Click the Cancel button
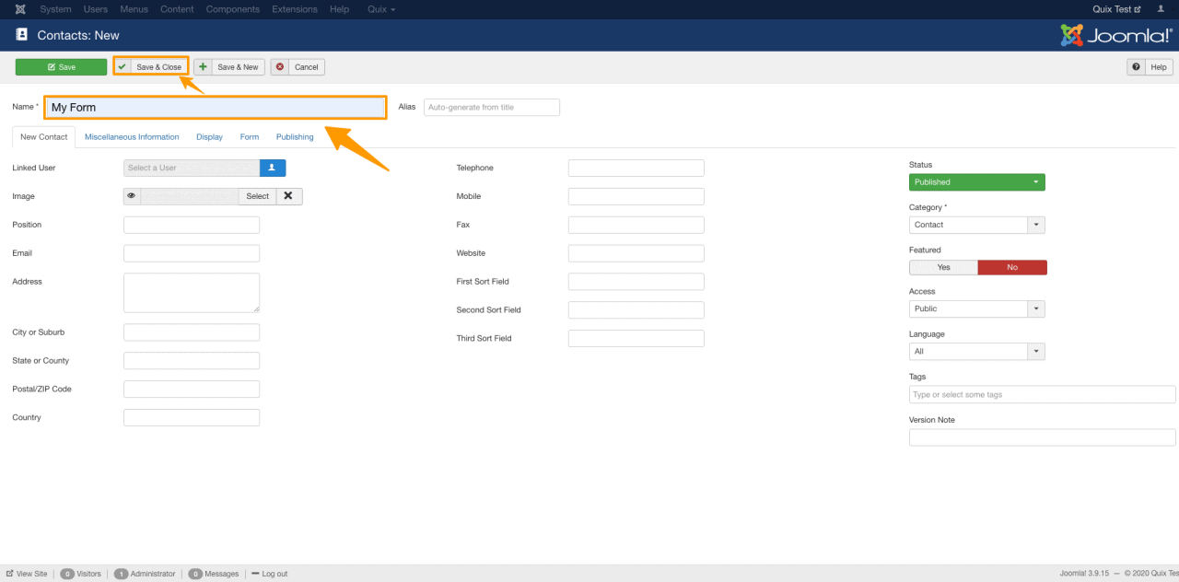This screenshot has width=1179, height=582. point(297,66)
